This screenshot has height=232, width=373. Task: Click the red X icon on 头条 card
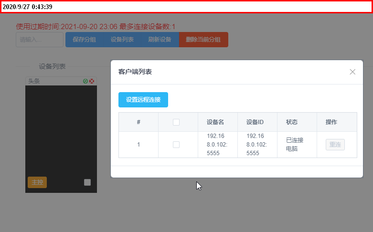(92, 81)
